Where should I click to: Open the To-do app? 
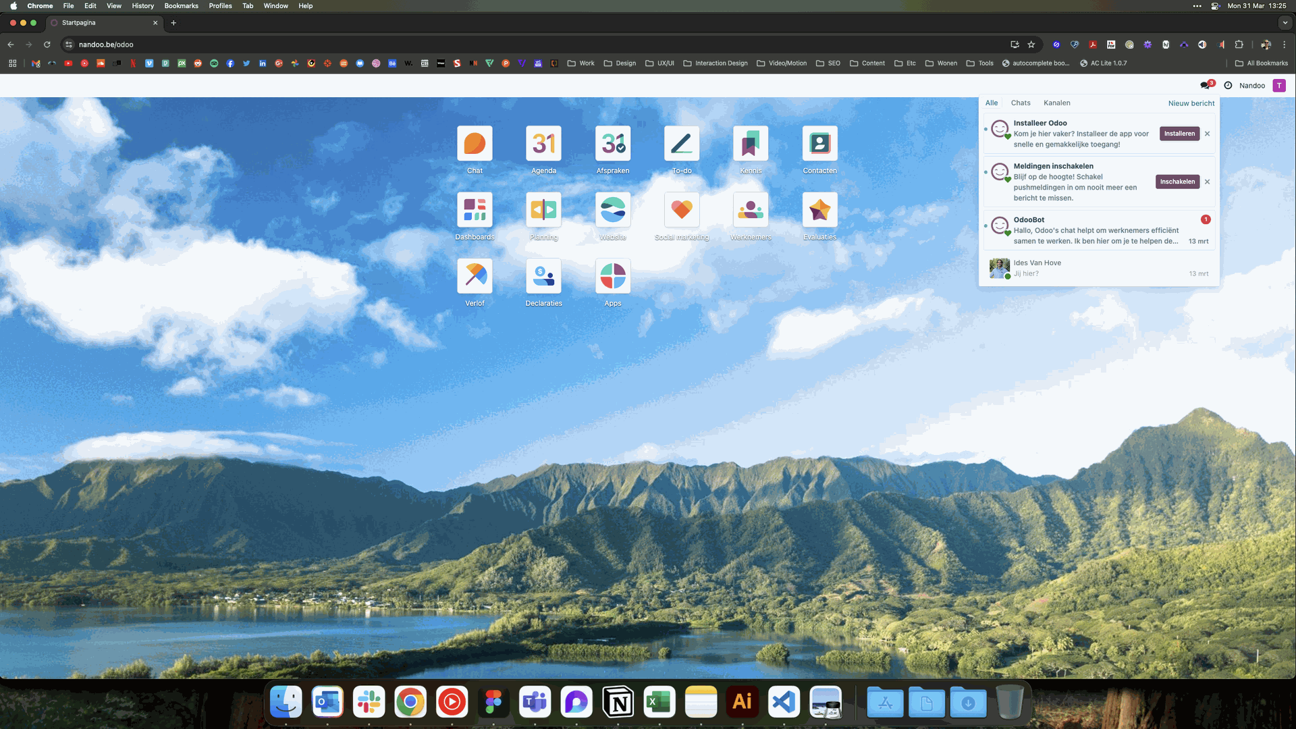[x=681, y=143]
